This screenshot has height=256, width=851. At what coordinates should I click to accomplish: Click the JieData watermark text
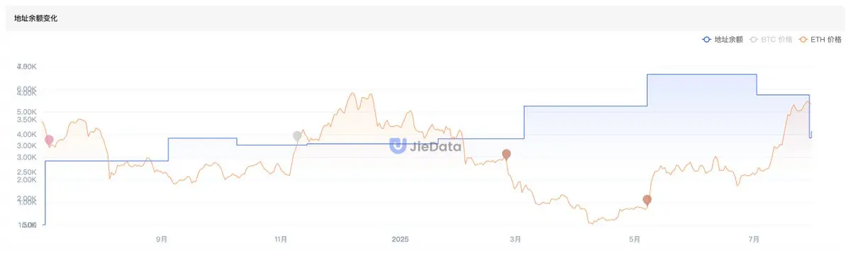[435, 147]
